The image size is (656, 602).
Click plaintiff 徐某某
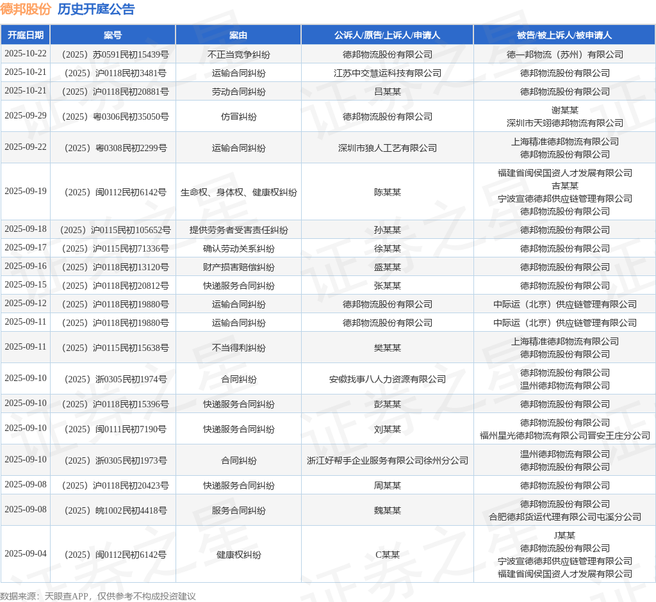pyautogui.click(x=388, y=248)
